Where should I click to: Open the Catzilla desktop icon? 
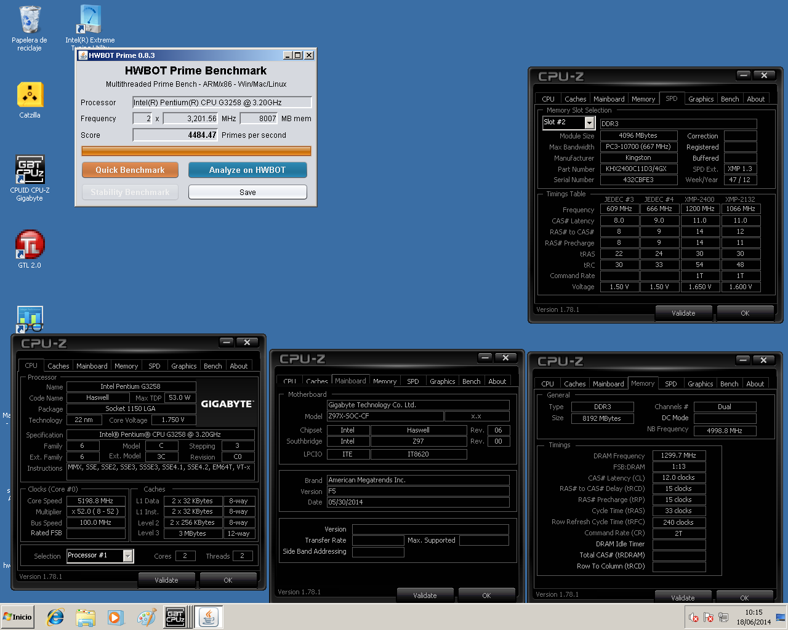click(x=30, y=100)
